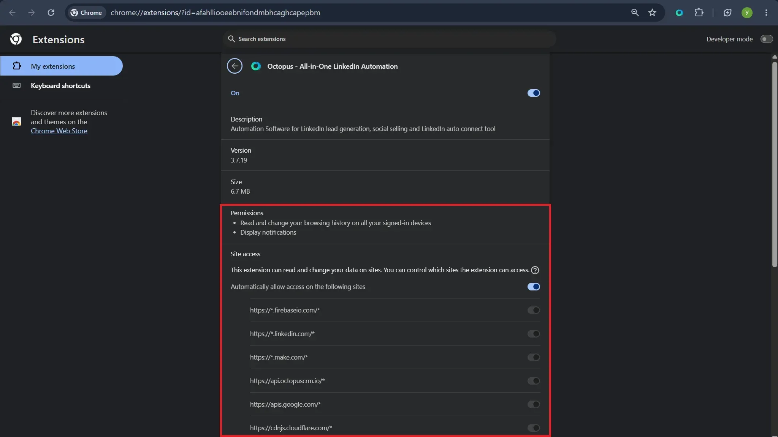Toggle access for api.octopuscrm.io
778x437 pixels.
point(534,381)
